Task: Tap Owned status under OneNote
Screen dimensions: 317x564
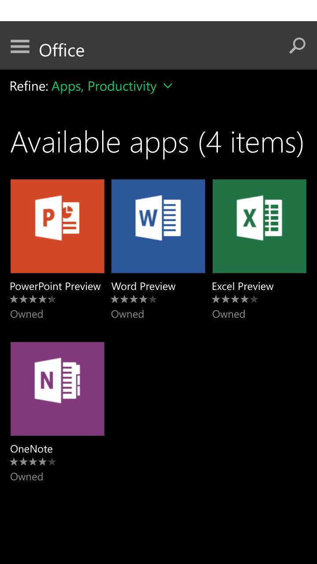Action: [27, 477]
